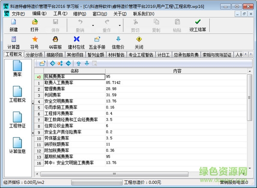Select the 费率 sidebar icon
This screenshot has height=188, width=257.
click(17, 66)
